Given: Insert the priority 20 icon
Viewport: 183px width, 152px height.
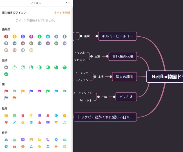Looking at the screenshot, I should (31, 50).
